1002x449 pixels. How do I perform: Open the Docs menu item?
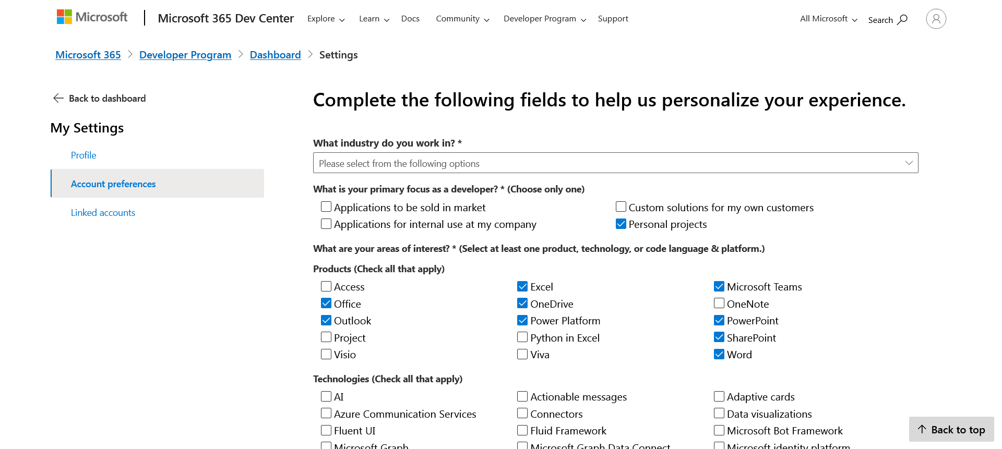tap(410, 19)
